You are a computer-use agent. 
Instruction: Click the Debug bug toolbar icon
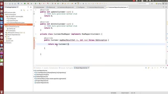(x=31, y=3)
